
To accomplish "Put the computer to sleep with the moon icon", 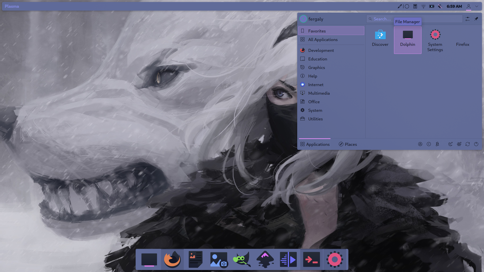I will click(x=450, y=144).
